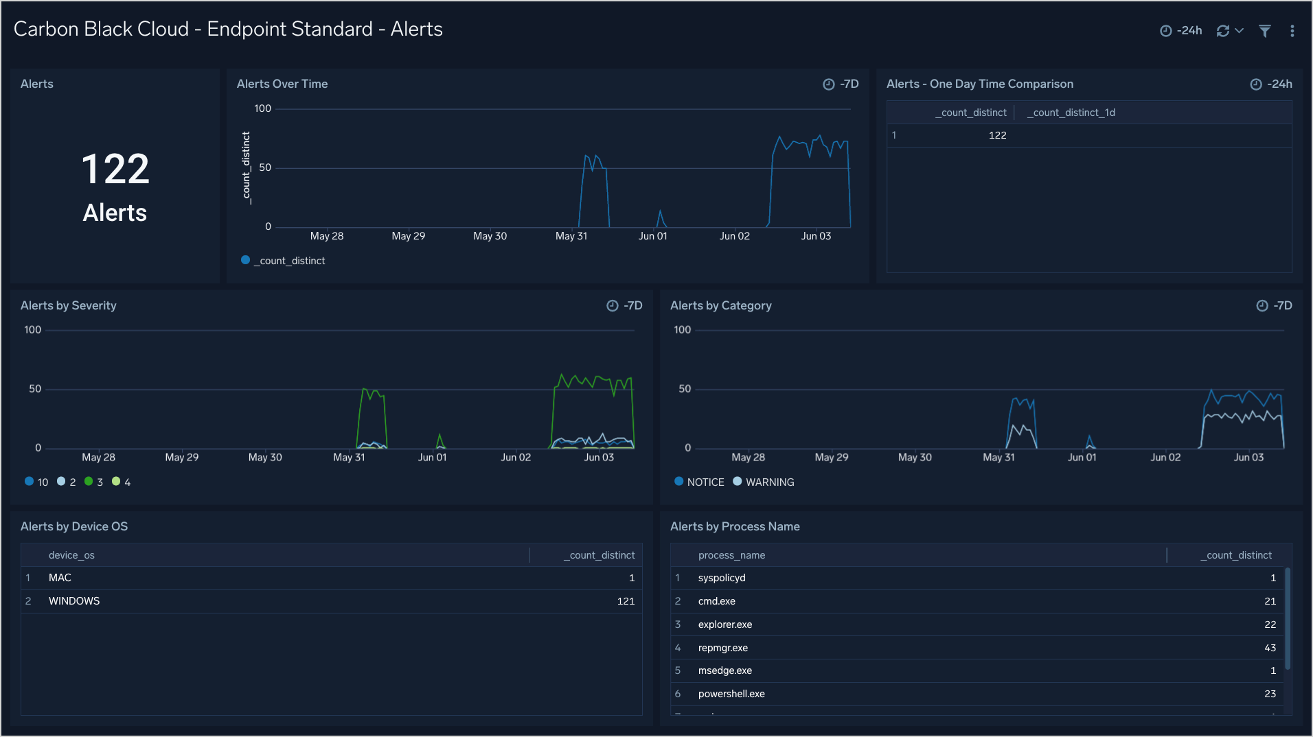Click the -7D clock icon on Alerts by Category
The image size is (1313, 737).
click(x=1262, y=305)
